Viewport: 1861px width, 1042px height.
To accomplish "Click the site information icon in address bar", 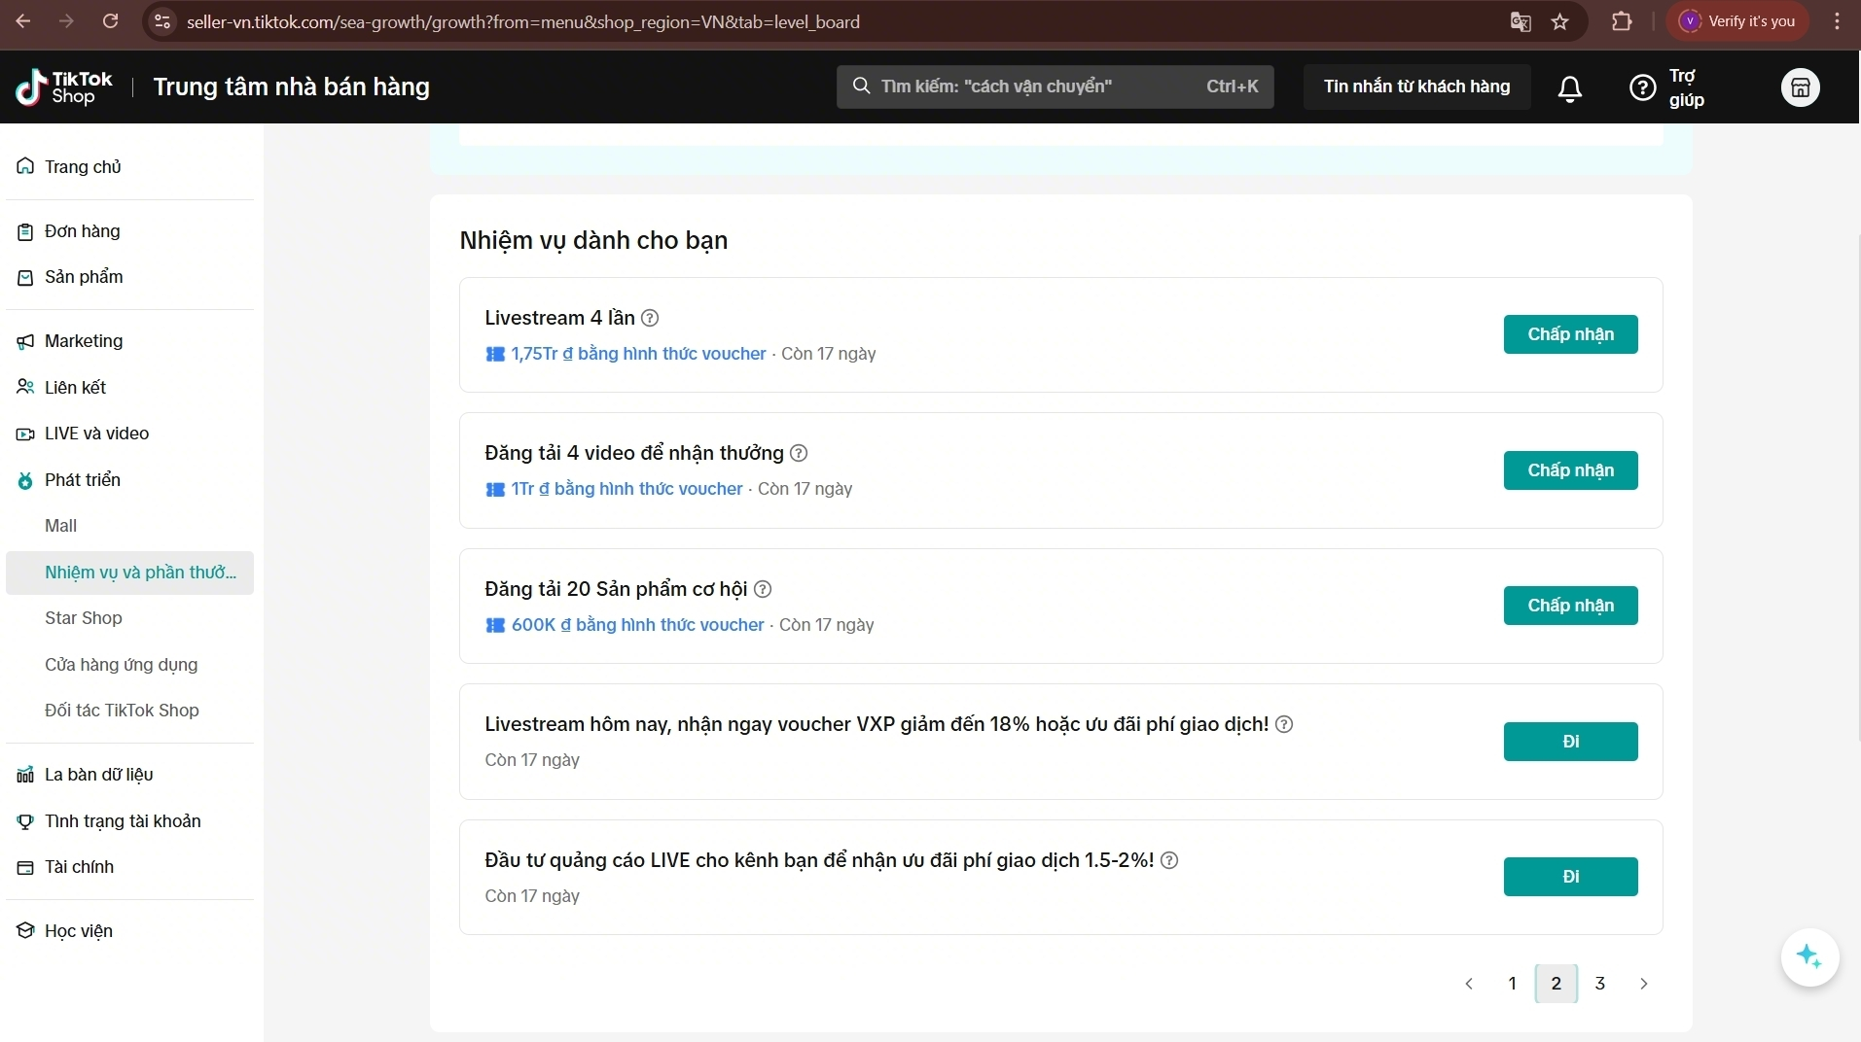I will 162,21.
